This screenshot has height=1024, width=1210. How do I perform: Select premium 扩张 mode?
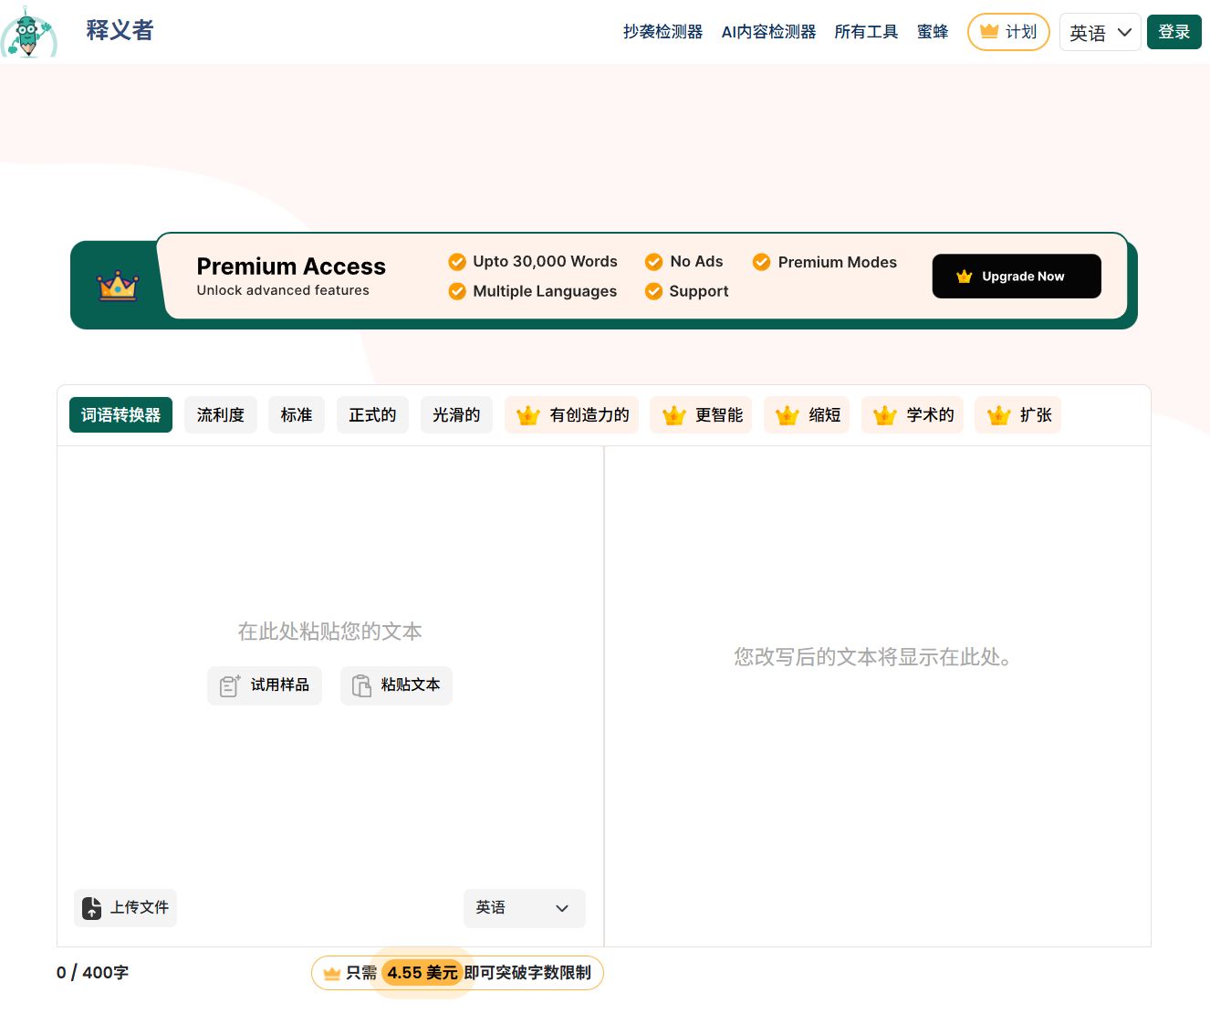click(1017, 415)
